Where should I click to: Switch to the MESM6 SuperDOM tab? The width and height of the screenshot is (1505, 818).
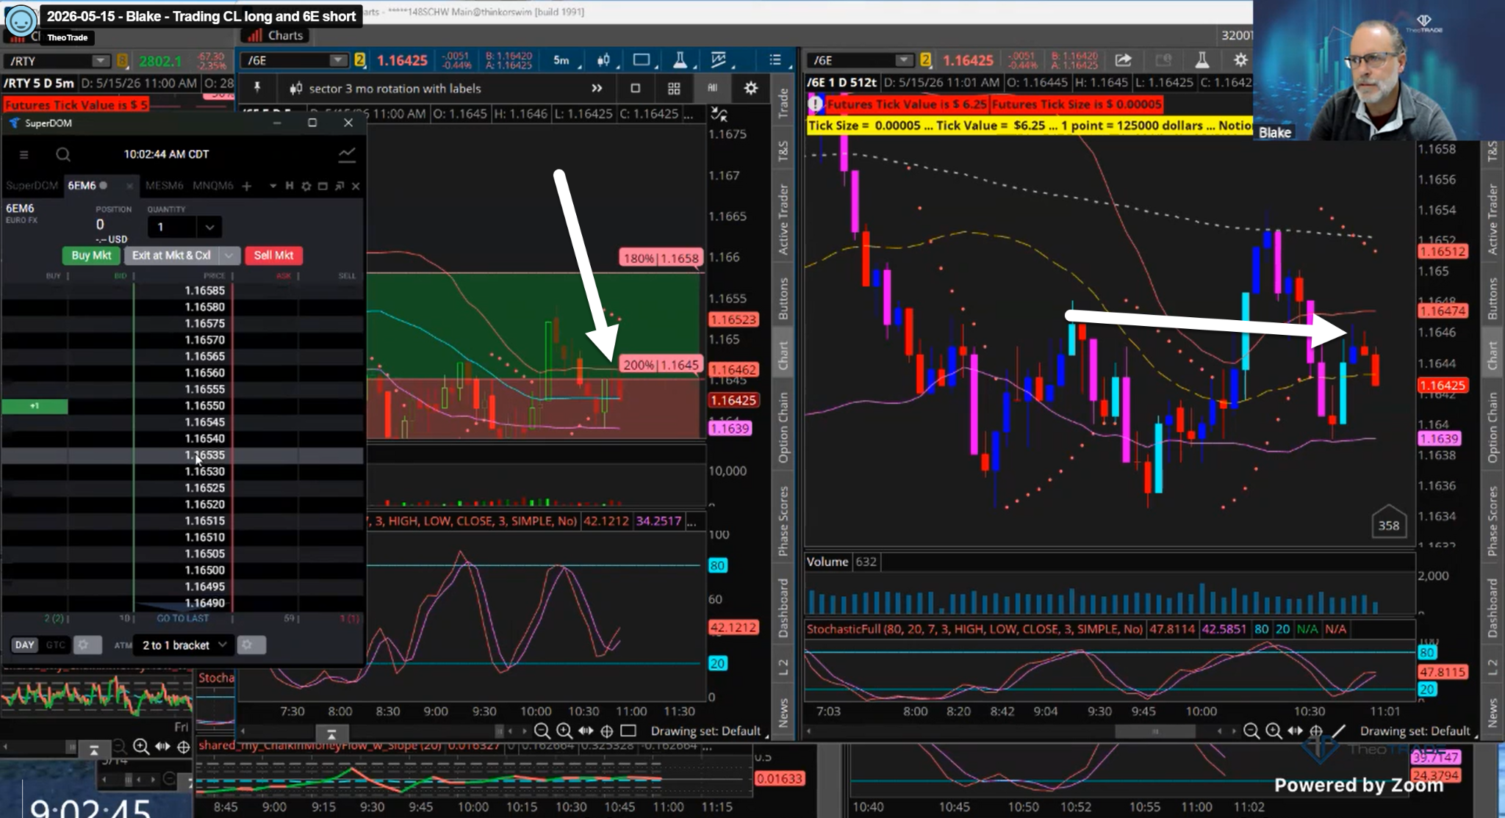coord(164,186)
